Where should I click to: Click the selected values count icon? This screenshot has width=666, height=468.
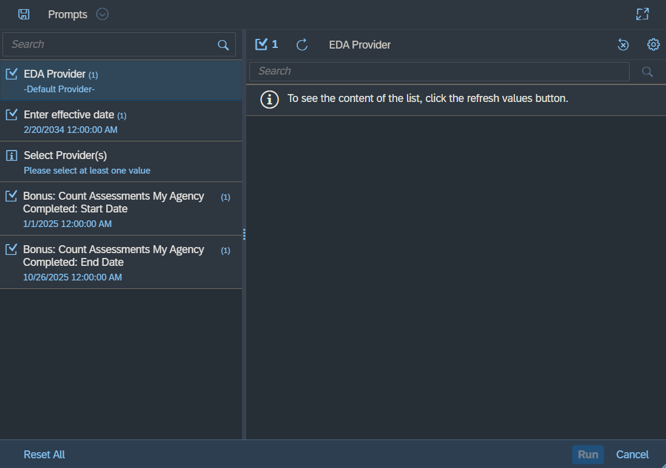coord(266,44)
